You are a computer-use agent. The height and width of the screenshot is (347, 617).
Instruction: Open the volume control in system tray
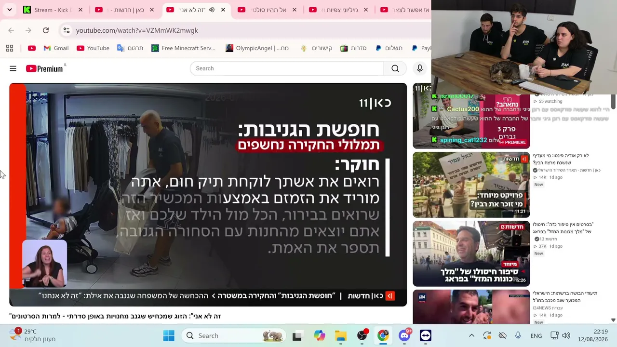click(566, 335)
